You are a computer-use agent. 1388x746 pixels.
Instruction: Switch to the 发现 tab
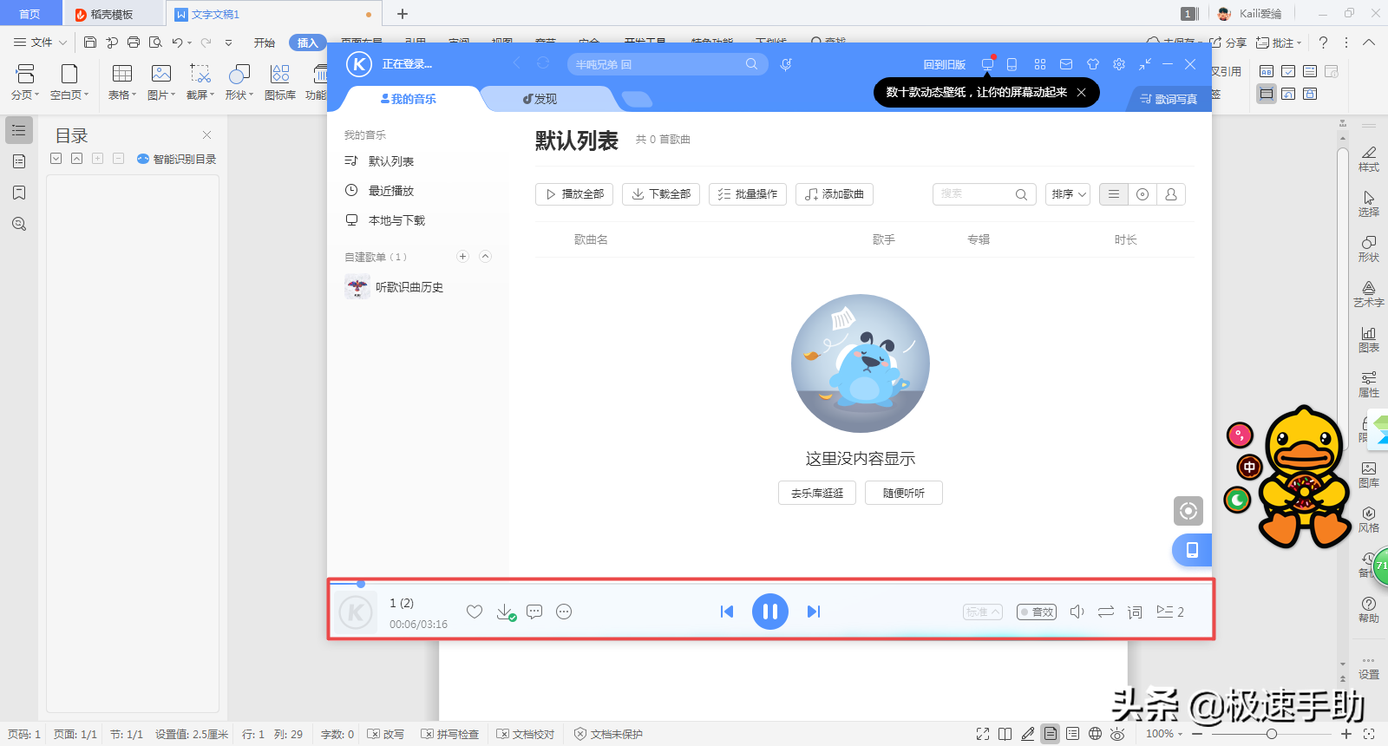click(540, 99)
